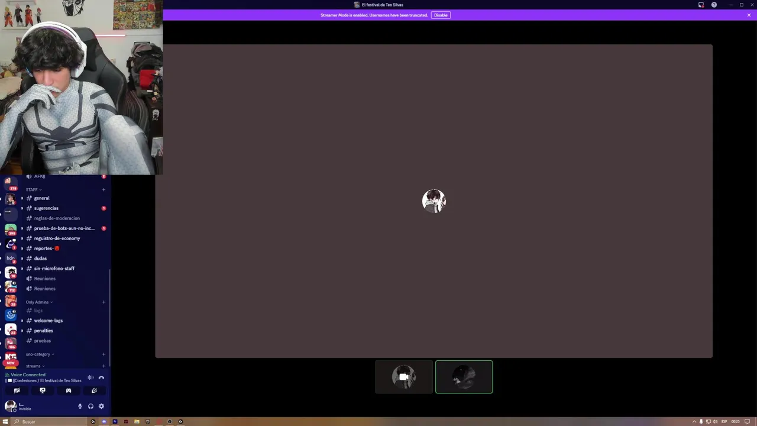Disable Streamer Mode from the purple banner
Screen dimensions: 757x426
441,15
